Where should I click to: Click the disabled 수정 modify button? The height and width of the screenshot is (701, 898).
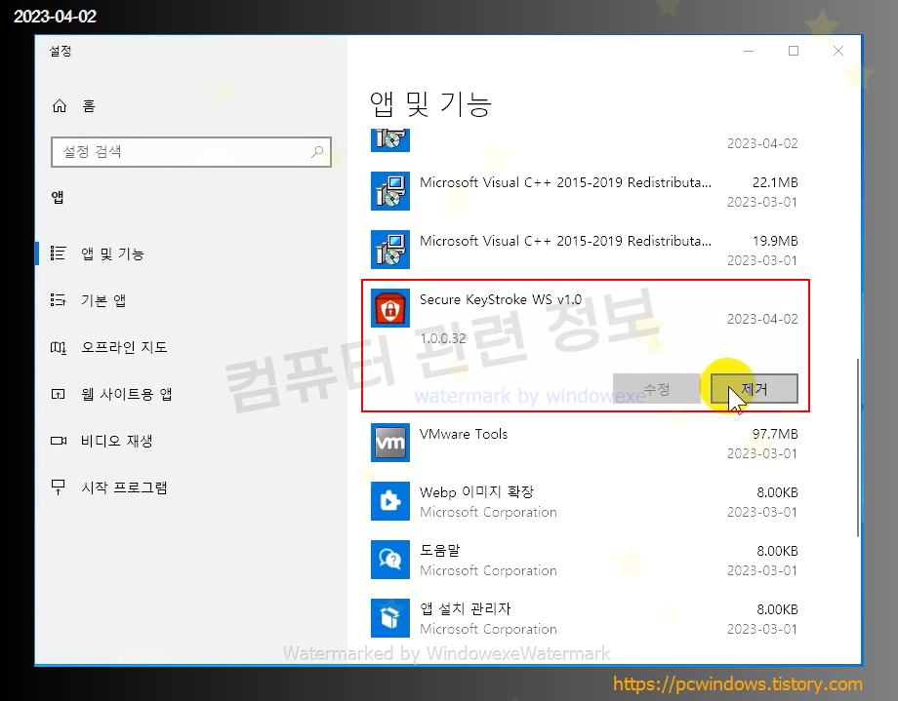pyautogui.click(x=656, y=389)
